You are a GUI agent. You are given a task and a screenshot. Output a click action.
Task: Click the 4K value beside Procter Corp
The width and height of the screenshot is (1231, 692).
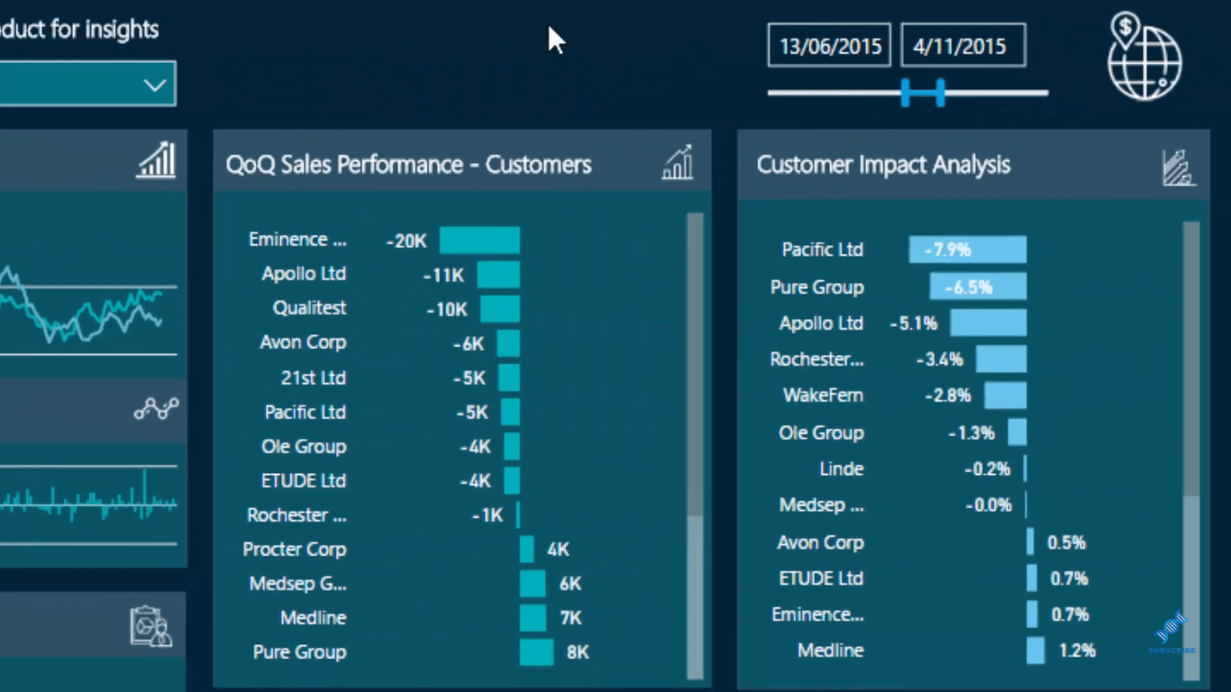click(x=558, y=550)
